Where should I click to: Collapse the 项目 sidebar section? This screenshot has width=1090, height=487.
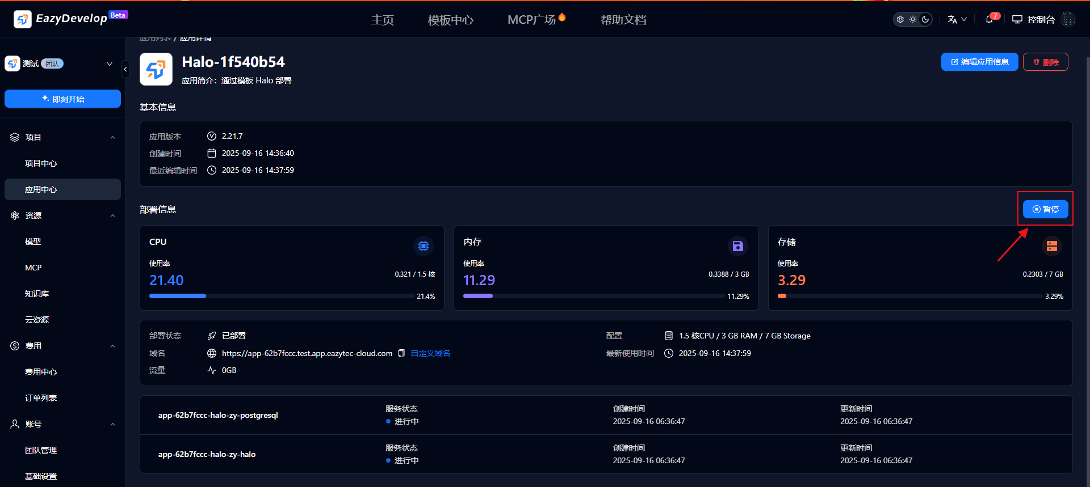point(112,137)
